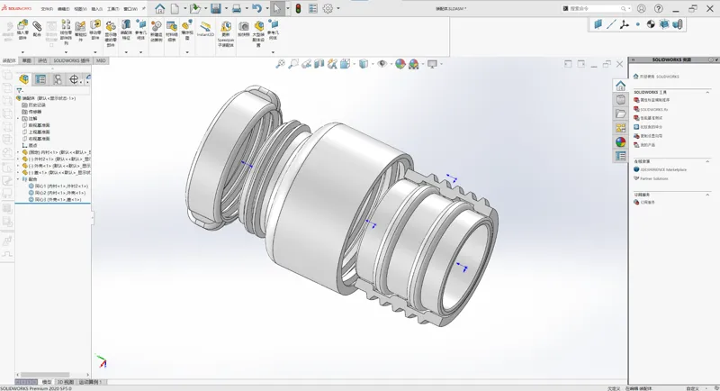Undo the last action with Undo arrow

(256, 8)
